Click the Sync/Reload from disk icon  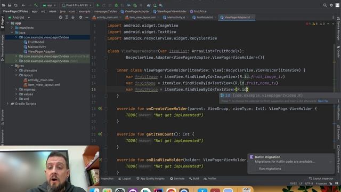click(x=16, y=5)
